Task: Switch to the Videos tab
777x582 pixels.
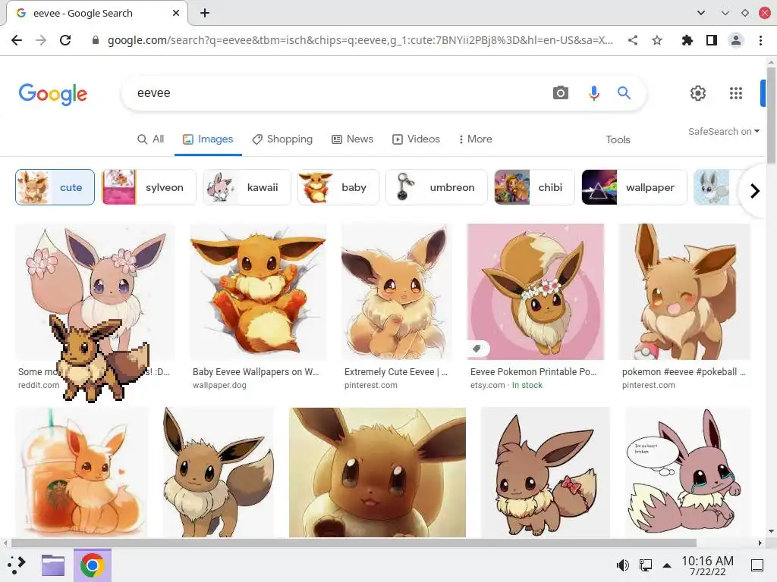Action: pyautogui.click(x=417, y=139)
